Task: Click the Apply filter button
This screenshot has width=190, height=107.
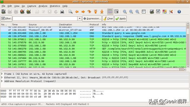Action: [121, 18]
